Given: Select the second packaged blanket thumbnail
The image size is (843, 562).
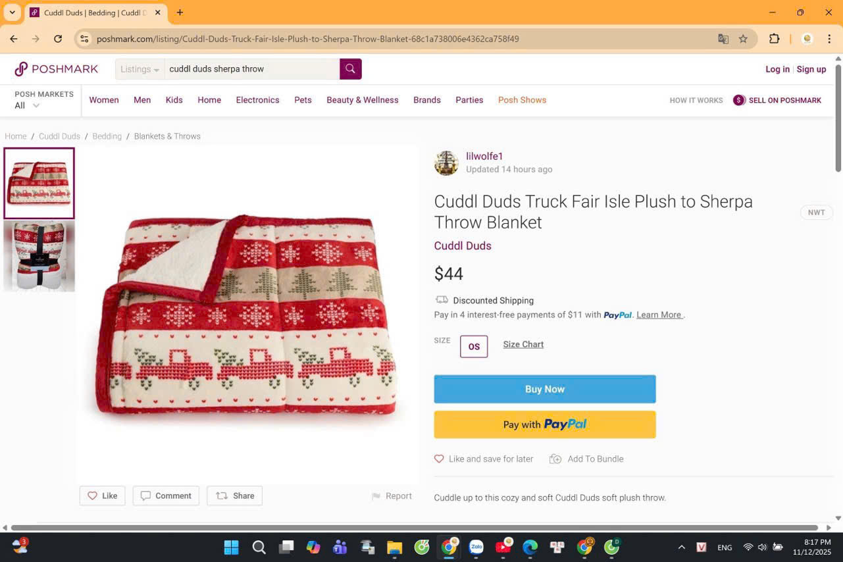Looking at the screenshot, I should [39, 256].
